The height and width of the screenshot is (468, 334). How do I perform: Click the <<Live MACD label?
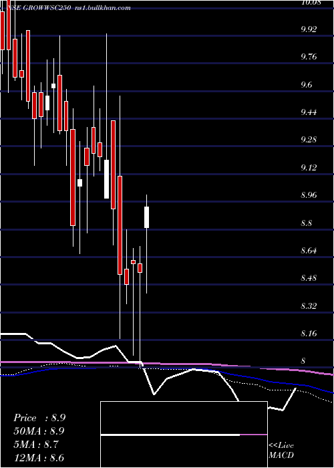281,450
